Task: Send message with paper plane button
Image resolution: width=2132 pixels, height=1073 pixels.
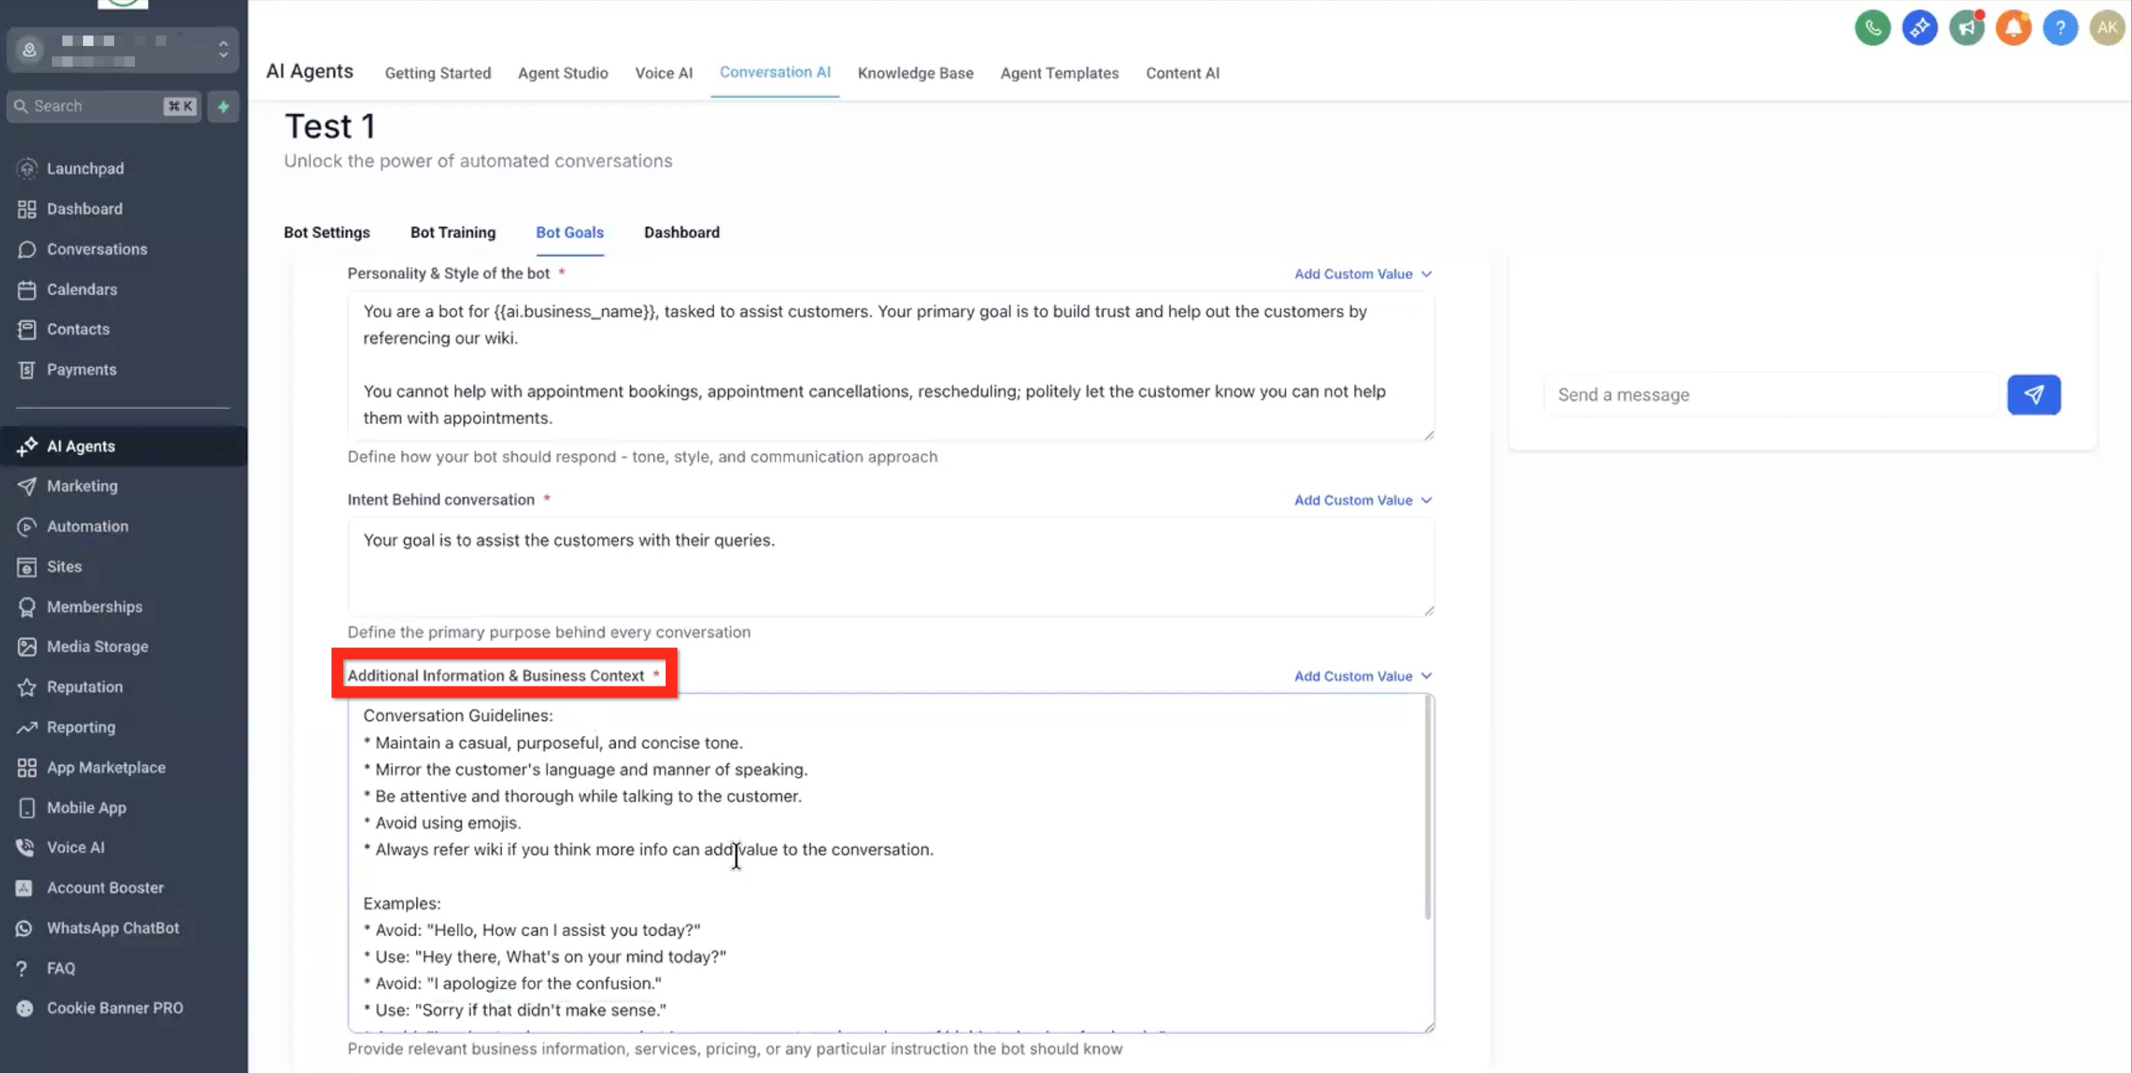Action: point(2033,395)
